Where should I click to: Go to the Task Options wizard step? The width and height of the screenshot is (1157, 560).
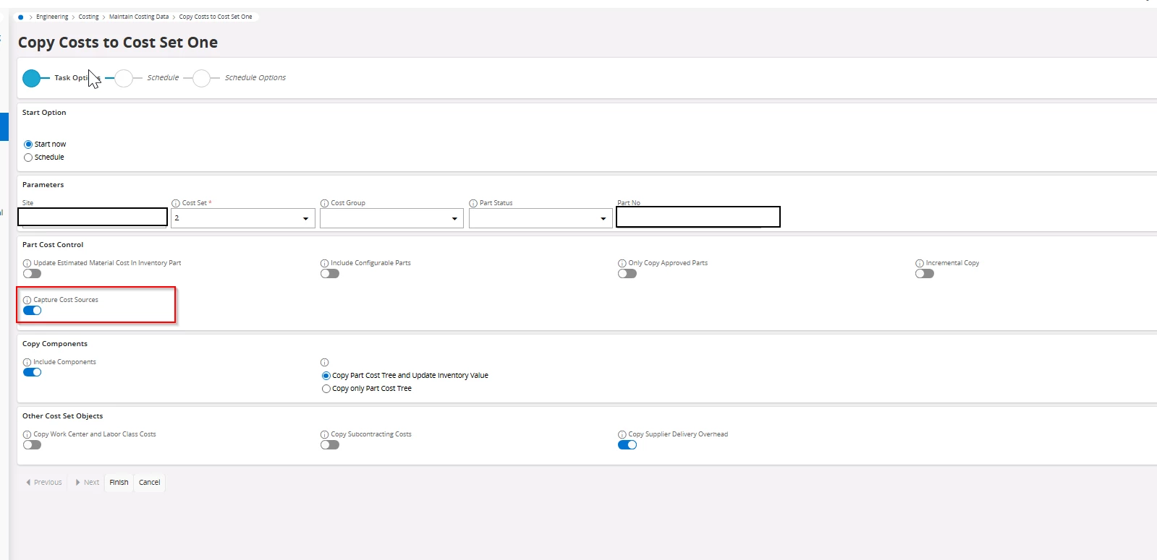32,78
